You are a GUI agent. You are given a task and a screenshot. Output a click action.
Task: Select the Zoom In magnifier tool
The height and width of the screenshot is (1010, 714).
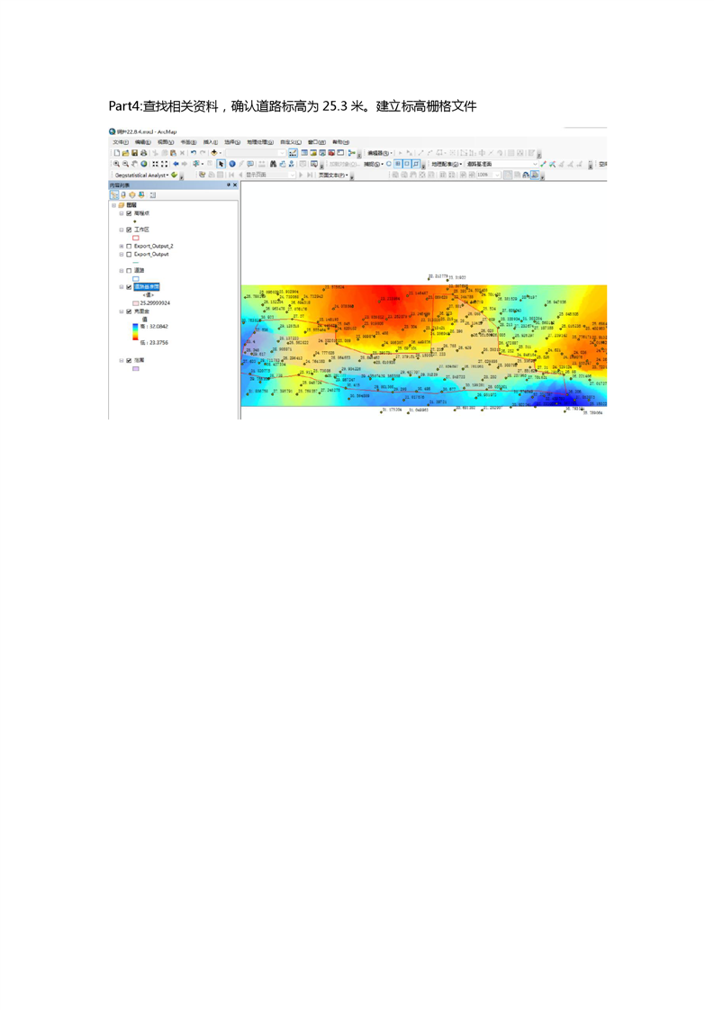pyautogui.click(x=116, y=165)
